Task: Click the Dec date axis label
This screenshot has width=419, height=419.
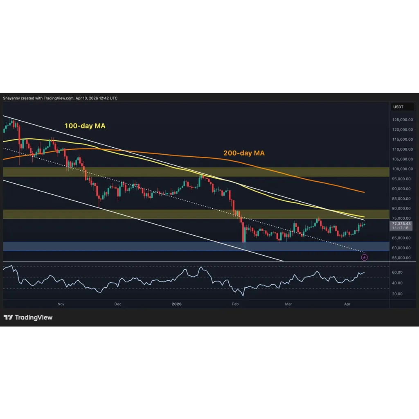Action: click(118, 304)
